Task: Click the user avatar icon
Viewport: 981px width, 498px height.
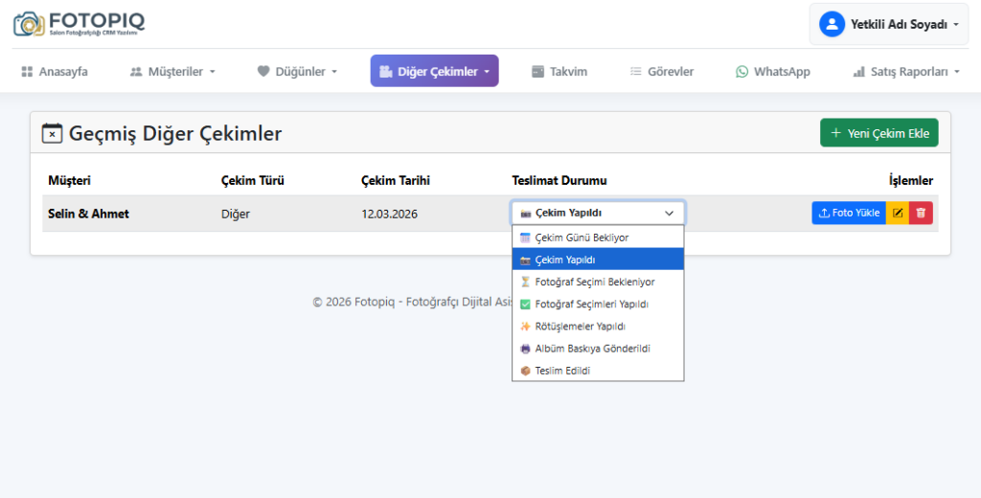Action: point(832,24)
